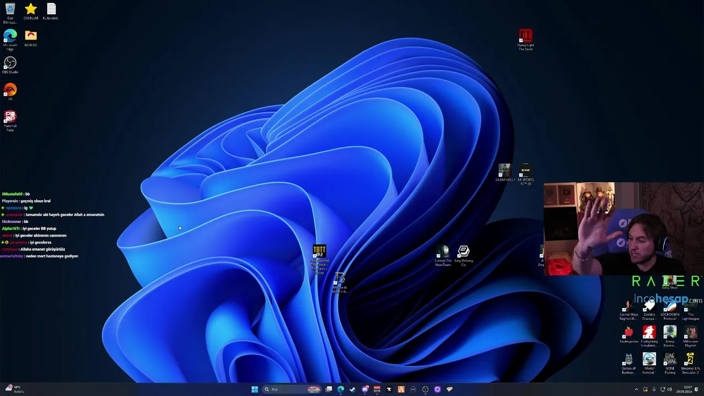Open the Recycle Bin desktop icon
This screenshot has height=396, width=704.
coord(10,12)
